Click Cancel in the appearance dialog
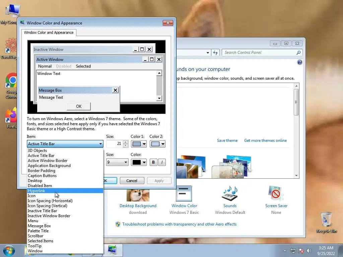The image size is (343, 257). click(132, 180)
